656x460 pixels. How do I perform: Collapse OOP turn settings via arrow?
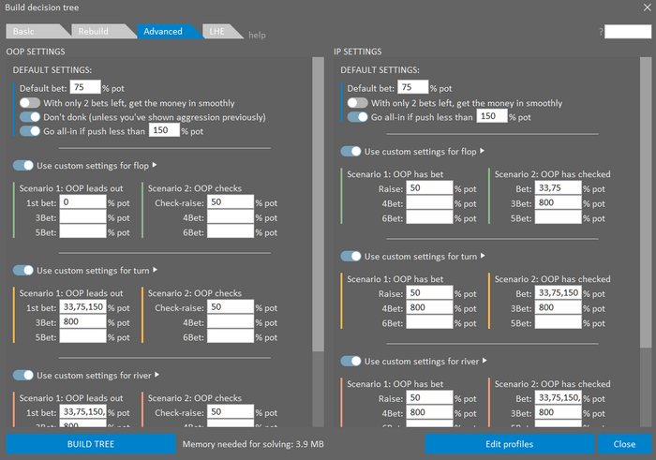[155, 270]
